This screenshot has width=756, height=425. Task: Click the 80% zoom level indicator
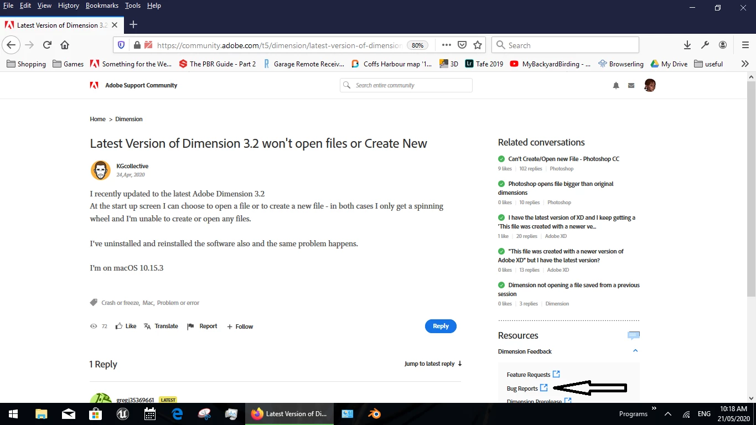coord(417,45)
